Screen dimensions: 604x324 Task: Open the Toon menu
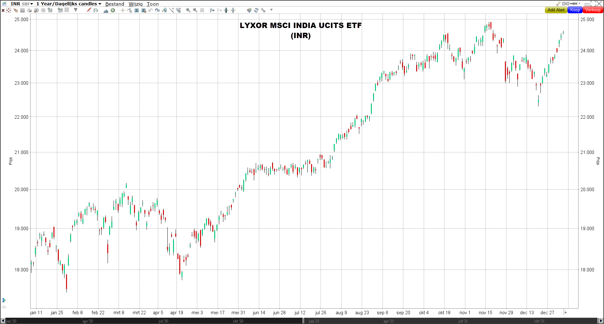click(153, 4)
